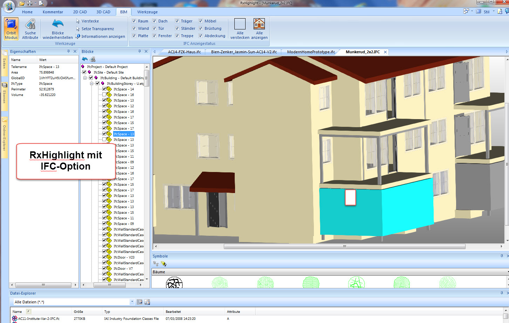509x323 pixels.
Task: Uncheck the Dach visibility checkbox
Action: [x=154, y=21]
